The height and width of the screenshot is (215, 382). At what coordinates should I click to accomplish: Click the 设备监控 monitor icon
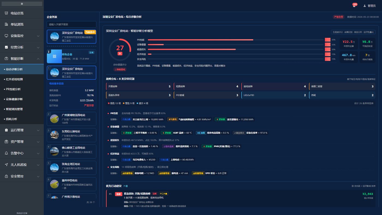6,36
